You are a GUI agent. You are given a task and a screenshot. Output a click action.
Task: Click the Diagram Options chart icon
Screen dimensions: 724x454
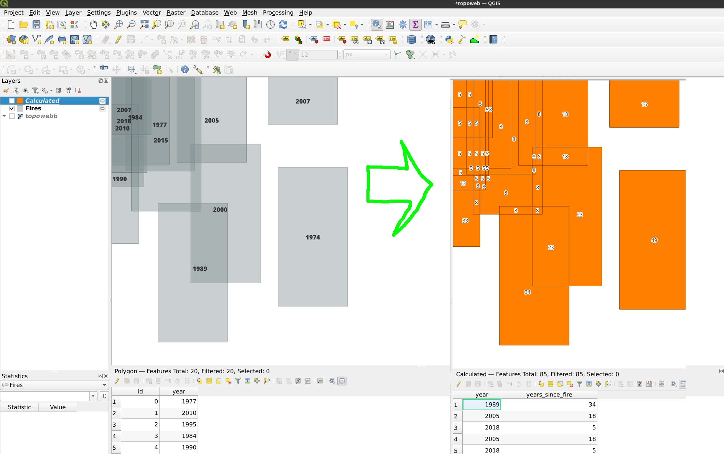[x=298, y=39]
